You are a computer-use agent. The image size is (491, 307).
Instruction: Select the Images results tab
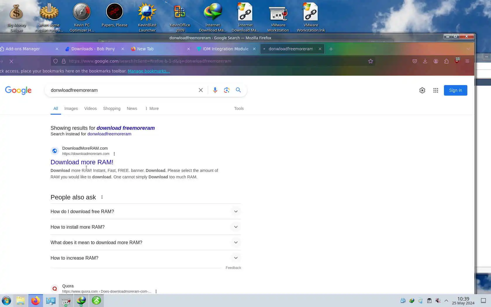(71, 108)
